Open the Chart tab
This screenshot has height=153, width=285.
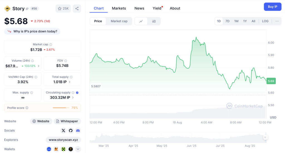click(99, 8)
